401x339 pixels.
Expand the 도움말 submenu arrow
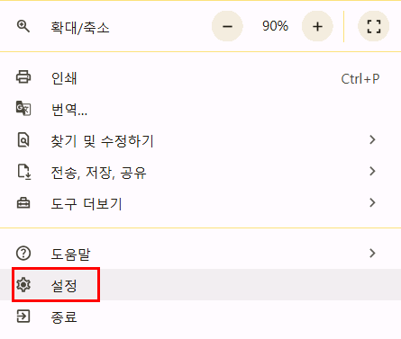[x=372, y=254]
